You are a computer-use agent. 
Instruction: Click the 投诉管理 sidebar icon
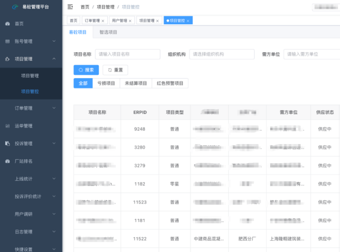(x=7, y=143)
